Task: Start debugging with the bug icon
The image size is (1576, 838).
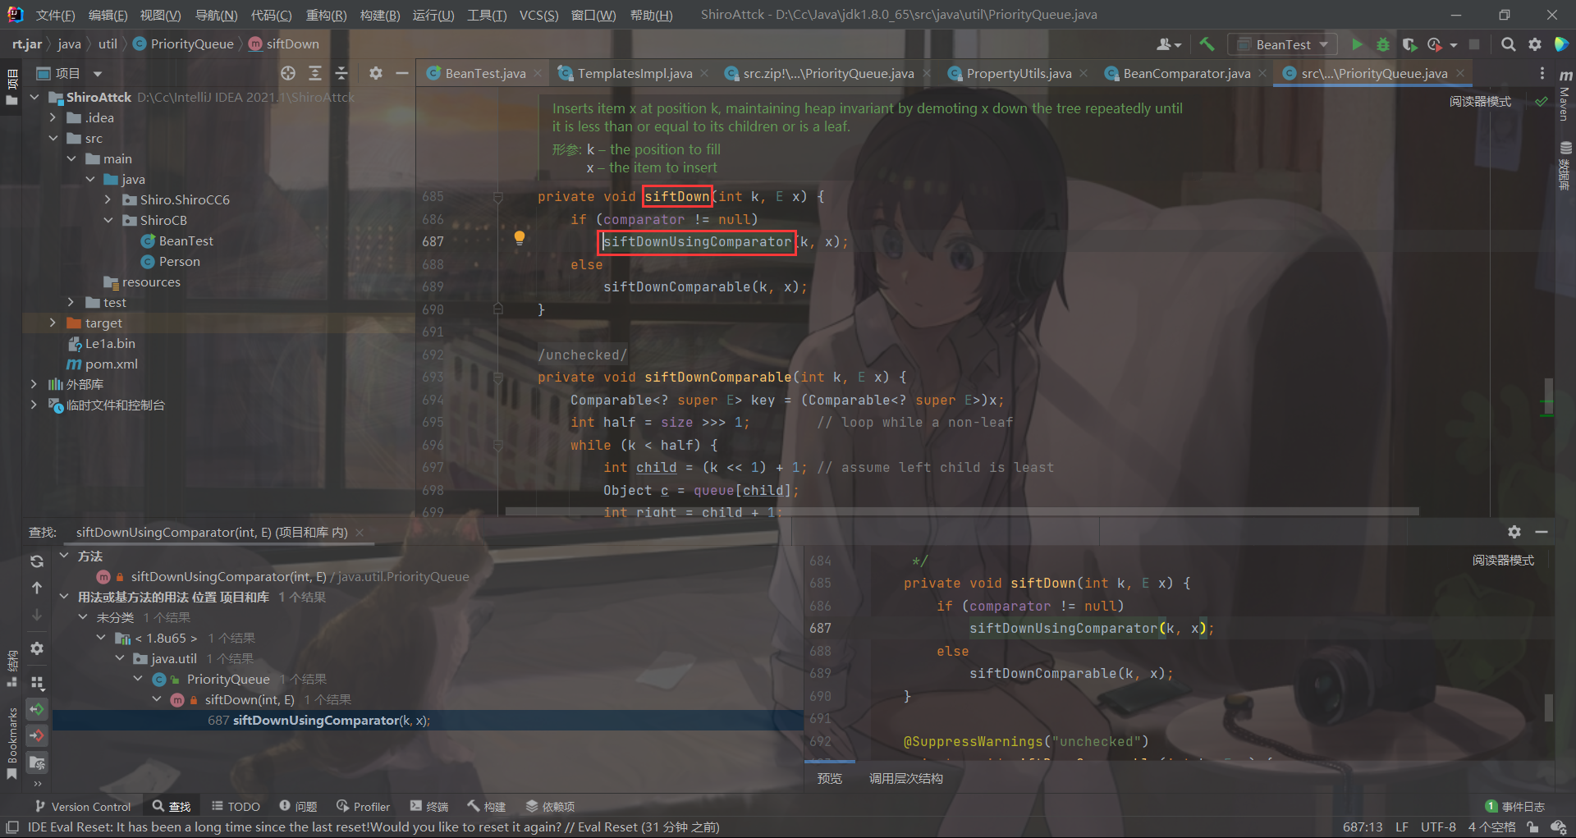Action: pos(1384,44)
